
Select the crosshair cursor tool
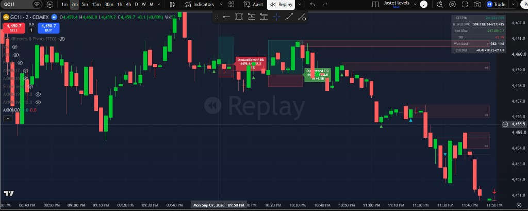coord(276,17)
